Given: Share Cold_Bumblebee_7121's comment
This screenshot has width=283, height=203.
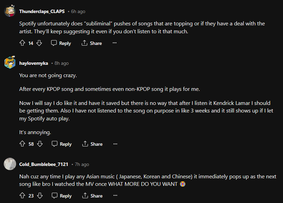Looking at the screenshot, I should click(92, 196).
